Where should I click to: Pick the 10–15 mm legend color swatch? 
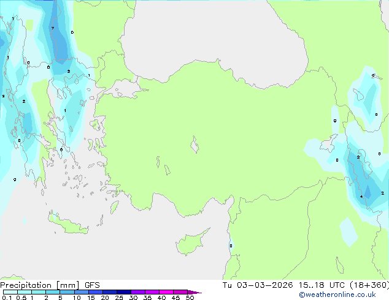tap(81, 292)
